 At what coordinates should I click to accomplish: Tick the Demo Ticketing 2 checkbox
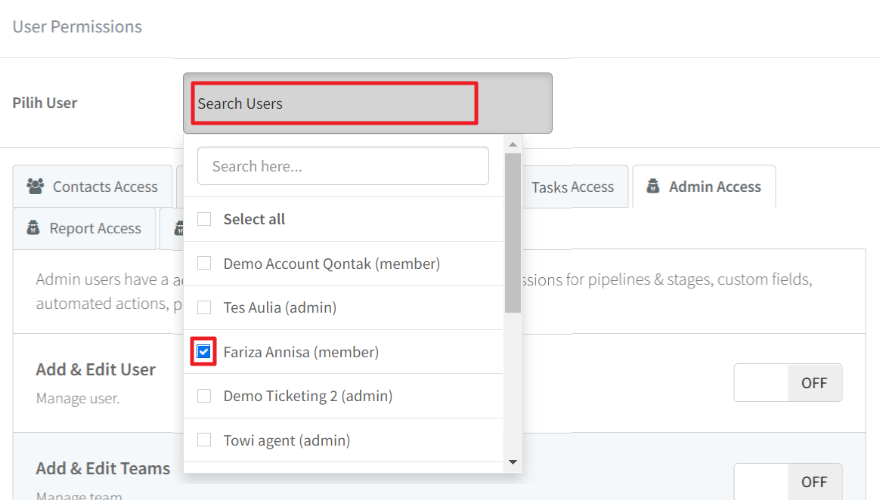[204, 396]
